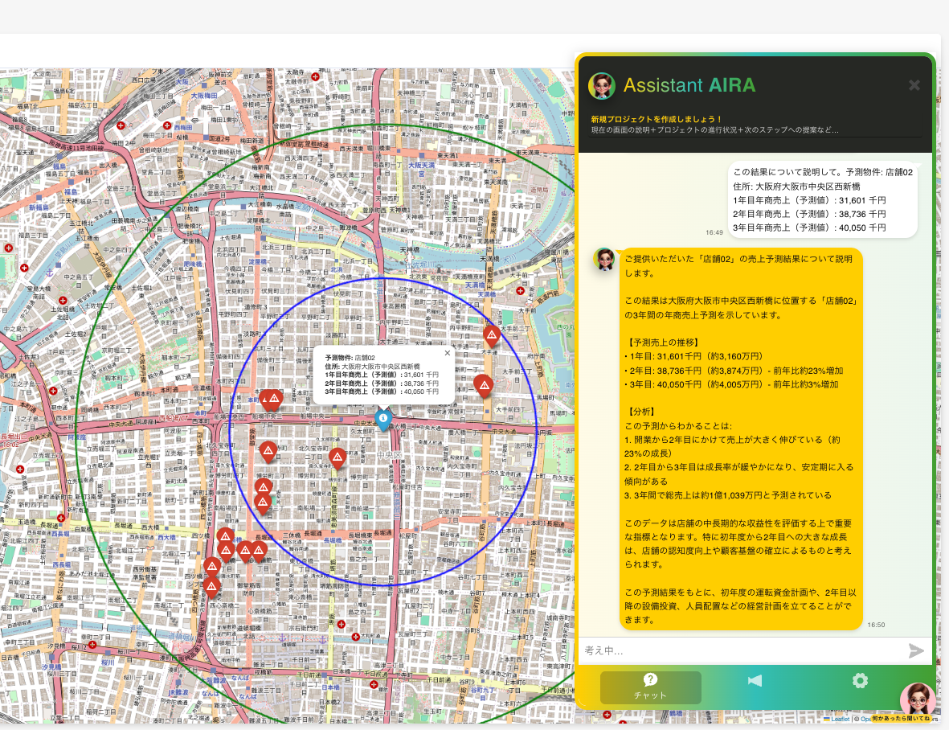
Task: Click the blue info marker for 店舗02
Action: tap(384, 418)
